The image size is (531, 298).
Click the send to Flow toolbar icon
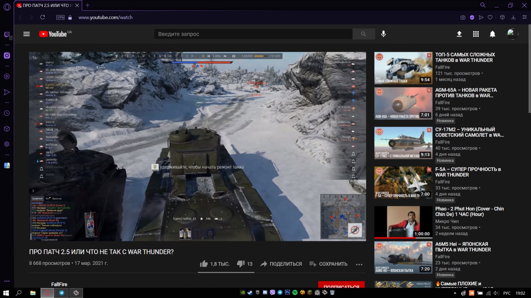pyautogui.click(x=481, y=17)
